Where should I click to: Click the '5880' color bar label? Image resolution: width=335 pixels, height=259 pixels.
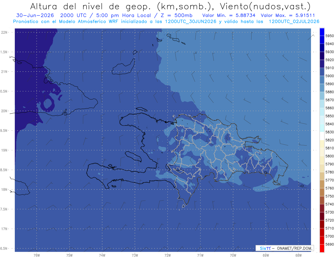click(329, 92)
